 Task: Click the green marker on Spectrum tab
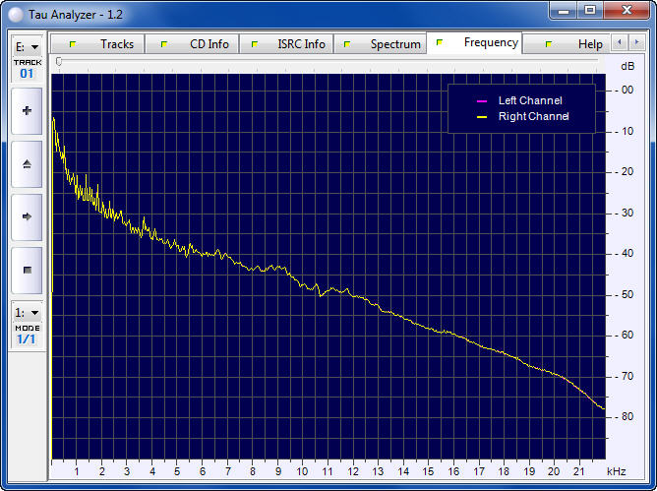(x=347, y=44)
